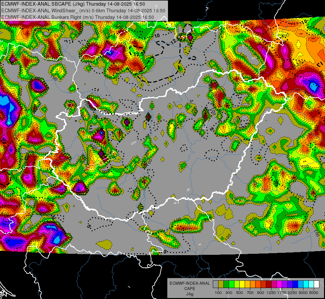Click the legend value 100
Screen dimensions: 325x299
218,293
